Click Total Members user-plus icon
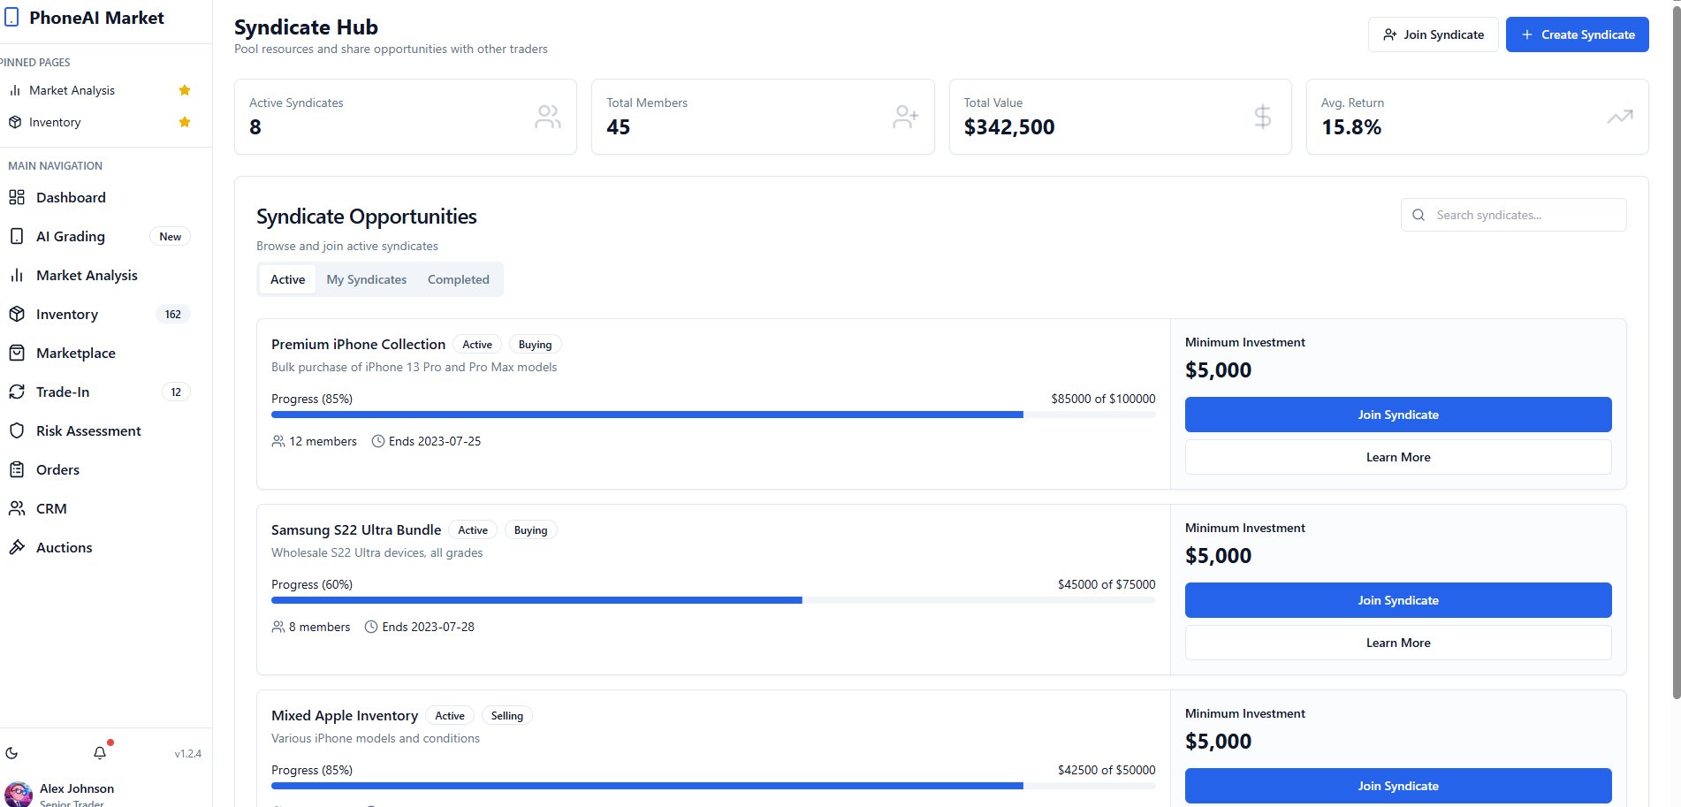The width and height of the screenshot is (1681, 807). [x=906, y=117]
